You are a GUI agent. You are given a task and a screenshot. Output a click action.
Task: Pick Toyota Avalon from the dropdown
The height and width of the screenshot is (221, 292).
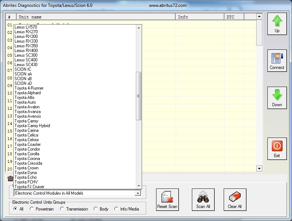[x=75, y=107]
